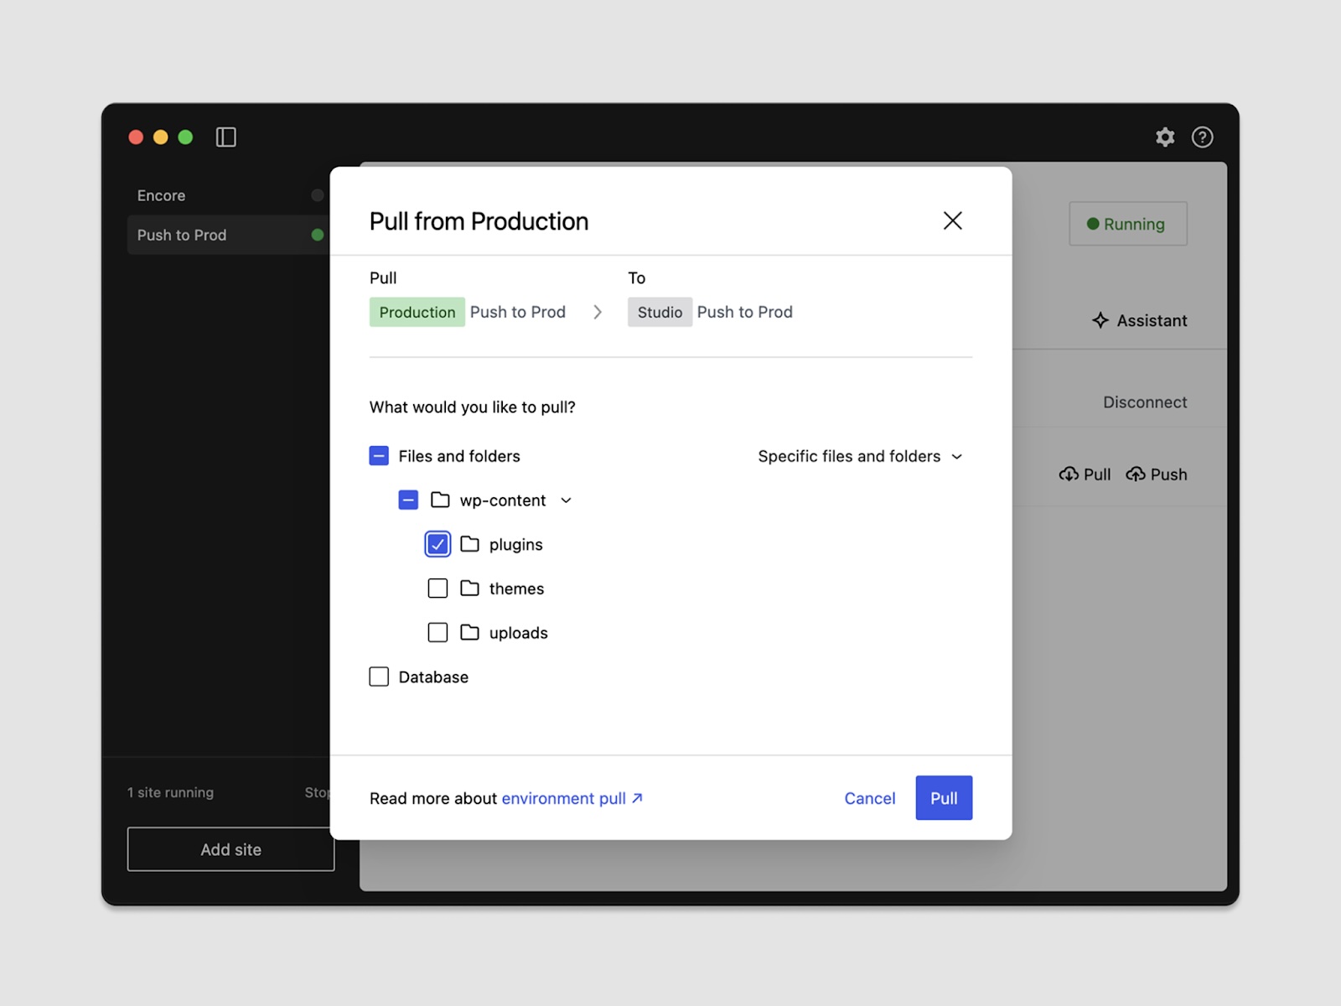1341x1006 pixels.
Task: Toggle the sidebar panel icon
Action: click(x=225, y=137)
